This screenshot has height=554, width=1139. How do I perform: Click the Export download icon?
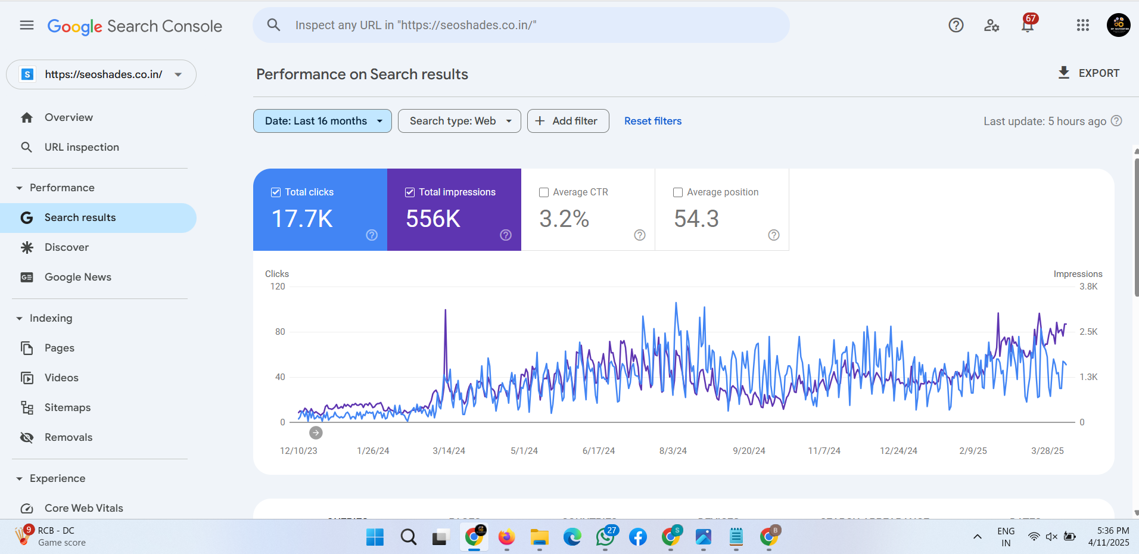1063,73
